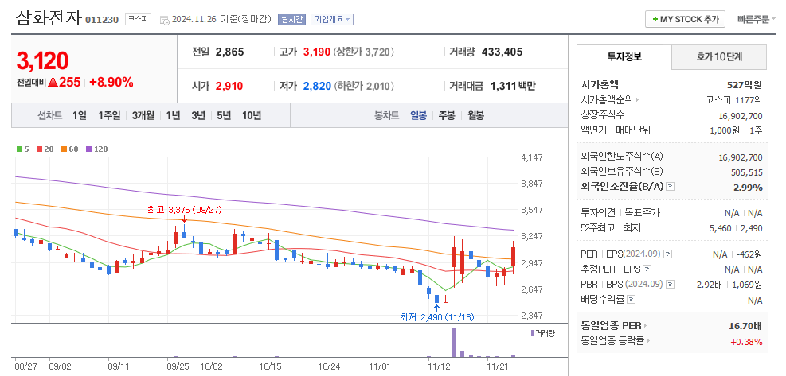Select the 주봉 candlestick chart

pyautogui.click(x=447, y=115)
